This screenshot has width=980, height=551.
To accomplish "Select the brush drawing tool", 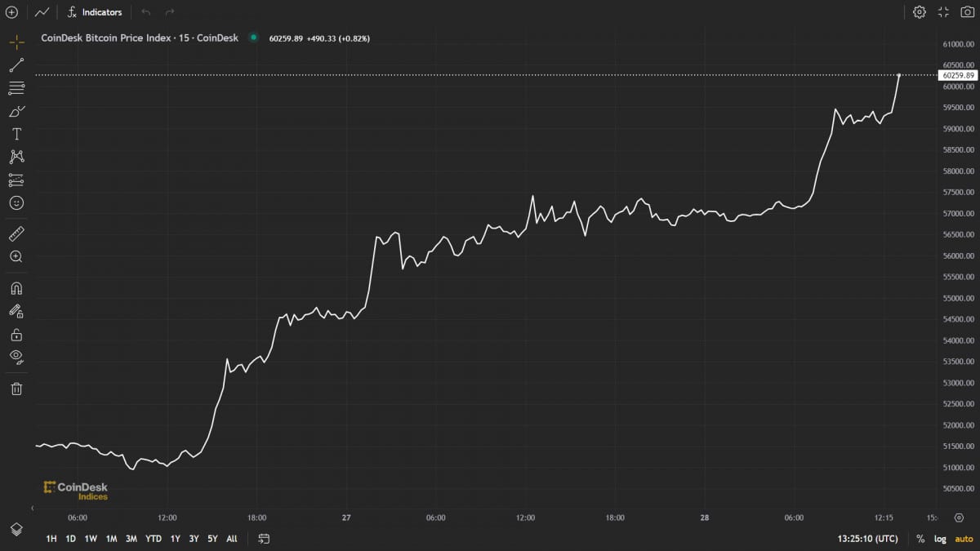I will [16, 111].
